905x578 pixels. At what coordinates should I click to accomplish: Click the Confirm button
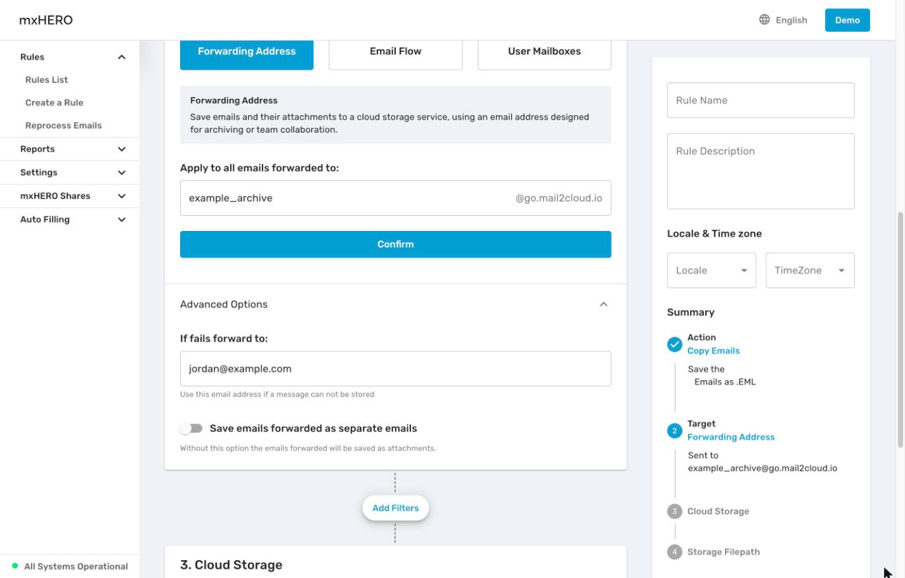[396, 244]
